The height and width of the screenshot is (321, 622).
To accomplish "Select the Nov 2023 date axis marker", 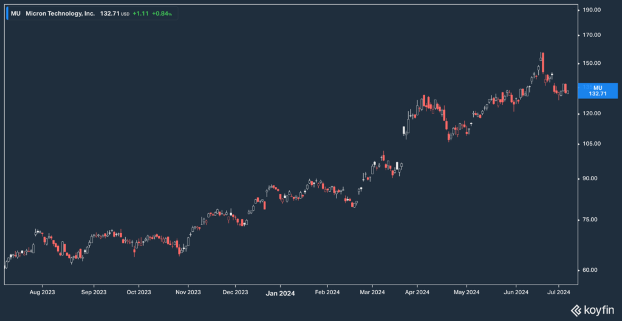I will click(x=188, y=292).
